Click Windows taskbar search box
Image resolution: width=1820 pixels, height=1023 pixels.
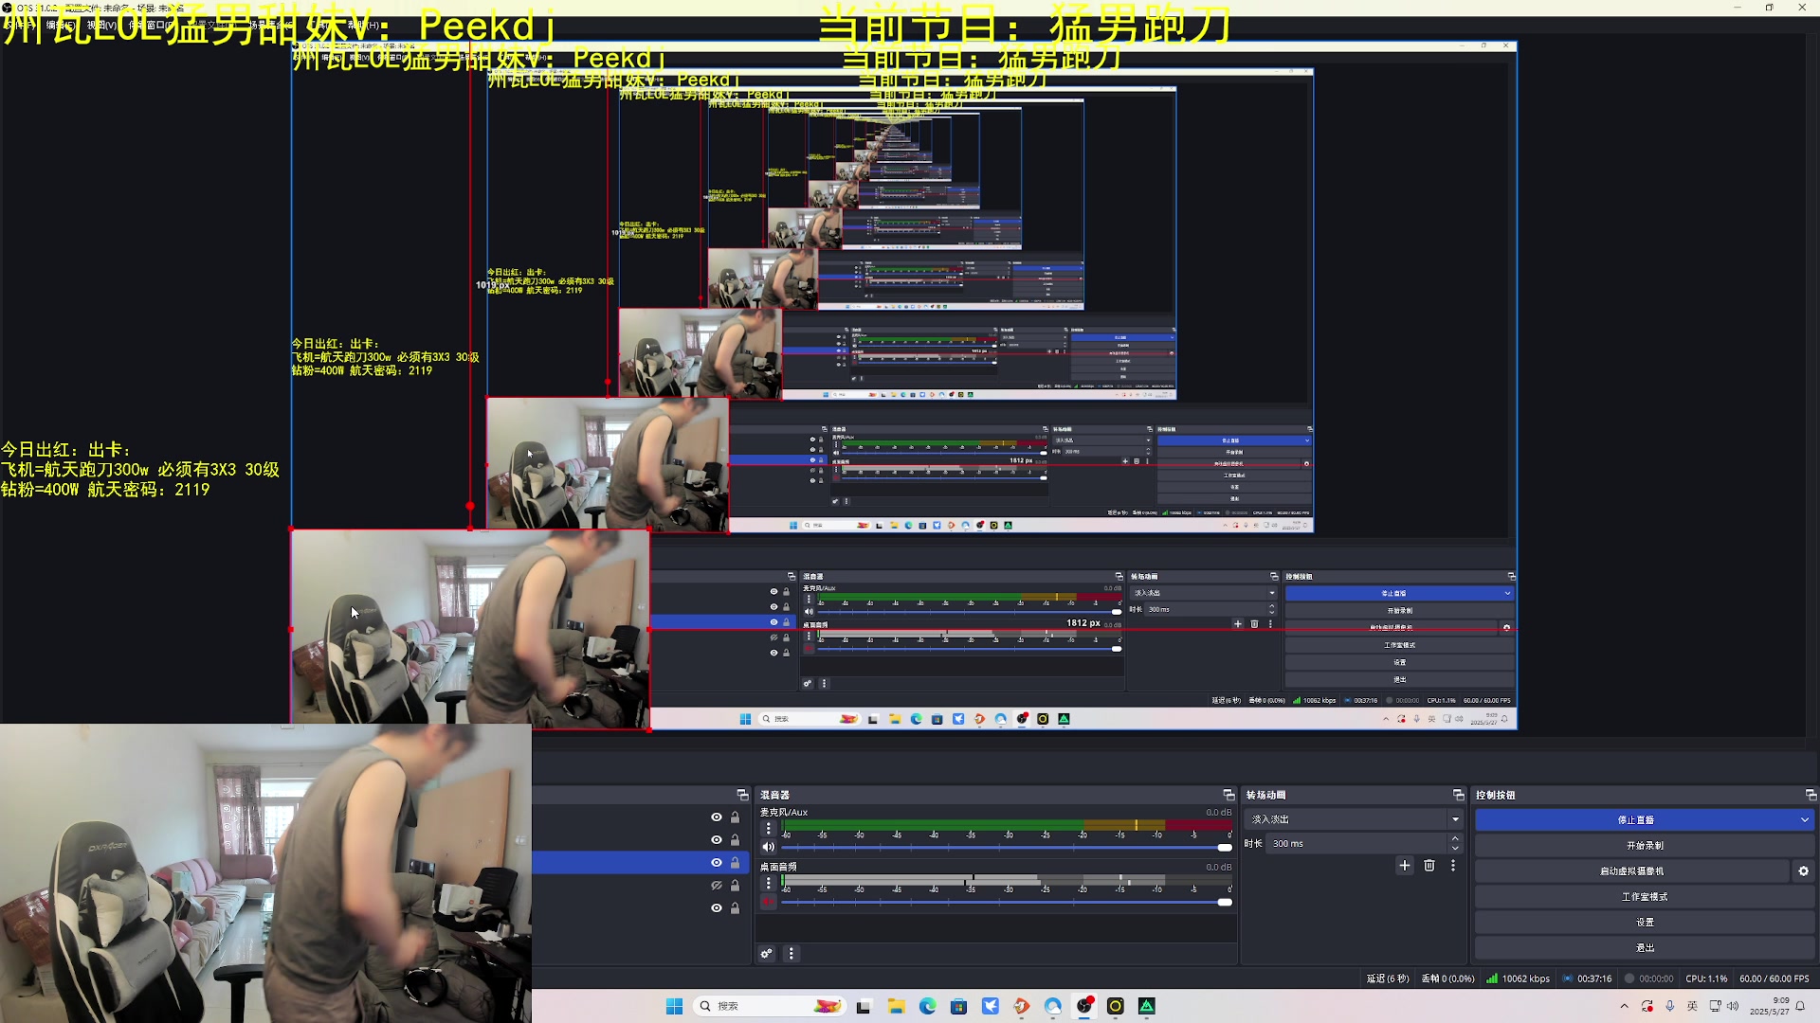click(770, 1006)
